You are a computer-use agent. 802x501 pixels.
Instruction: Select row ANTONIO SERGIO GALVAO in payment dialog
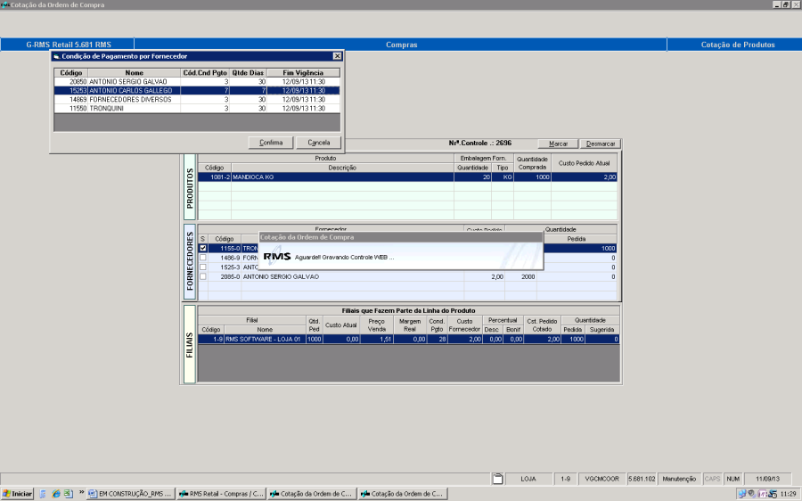click(197, 81)
